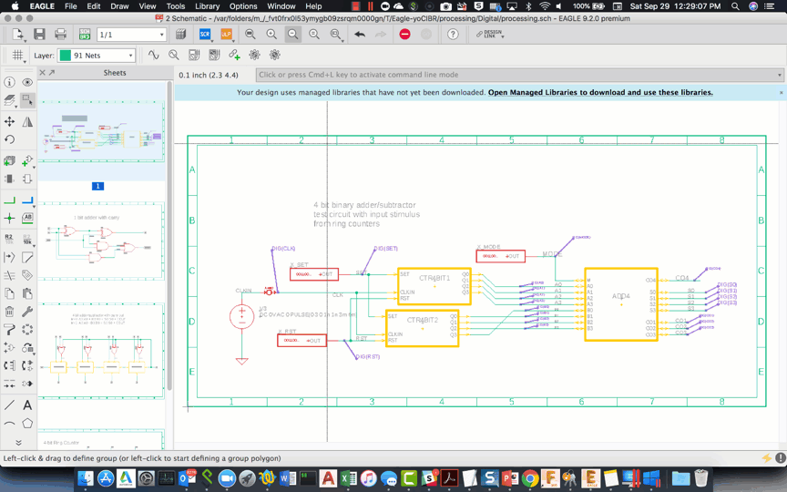Select the Delete trash tool
This screenshot has width=787, height=492.
click(9, 313)
